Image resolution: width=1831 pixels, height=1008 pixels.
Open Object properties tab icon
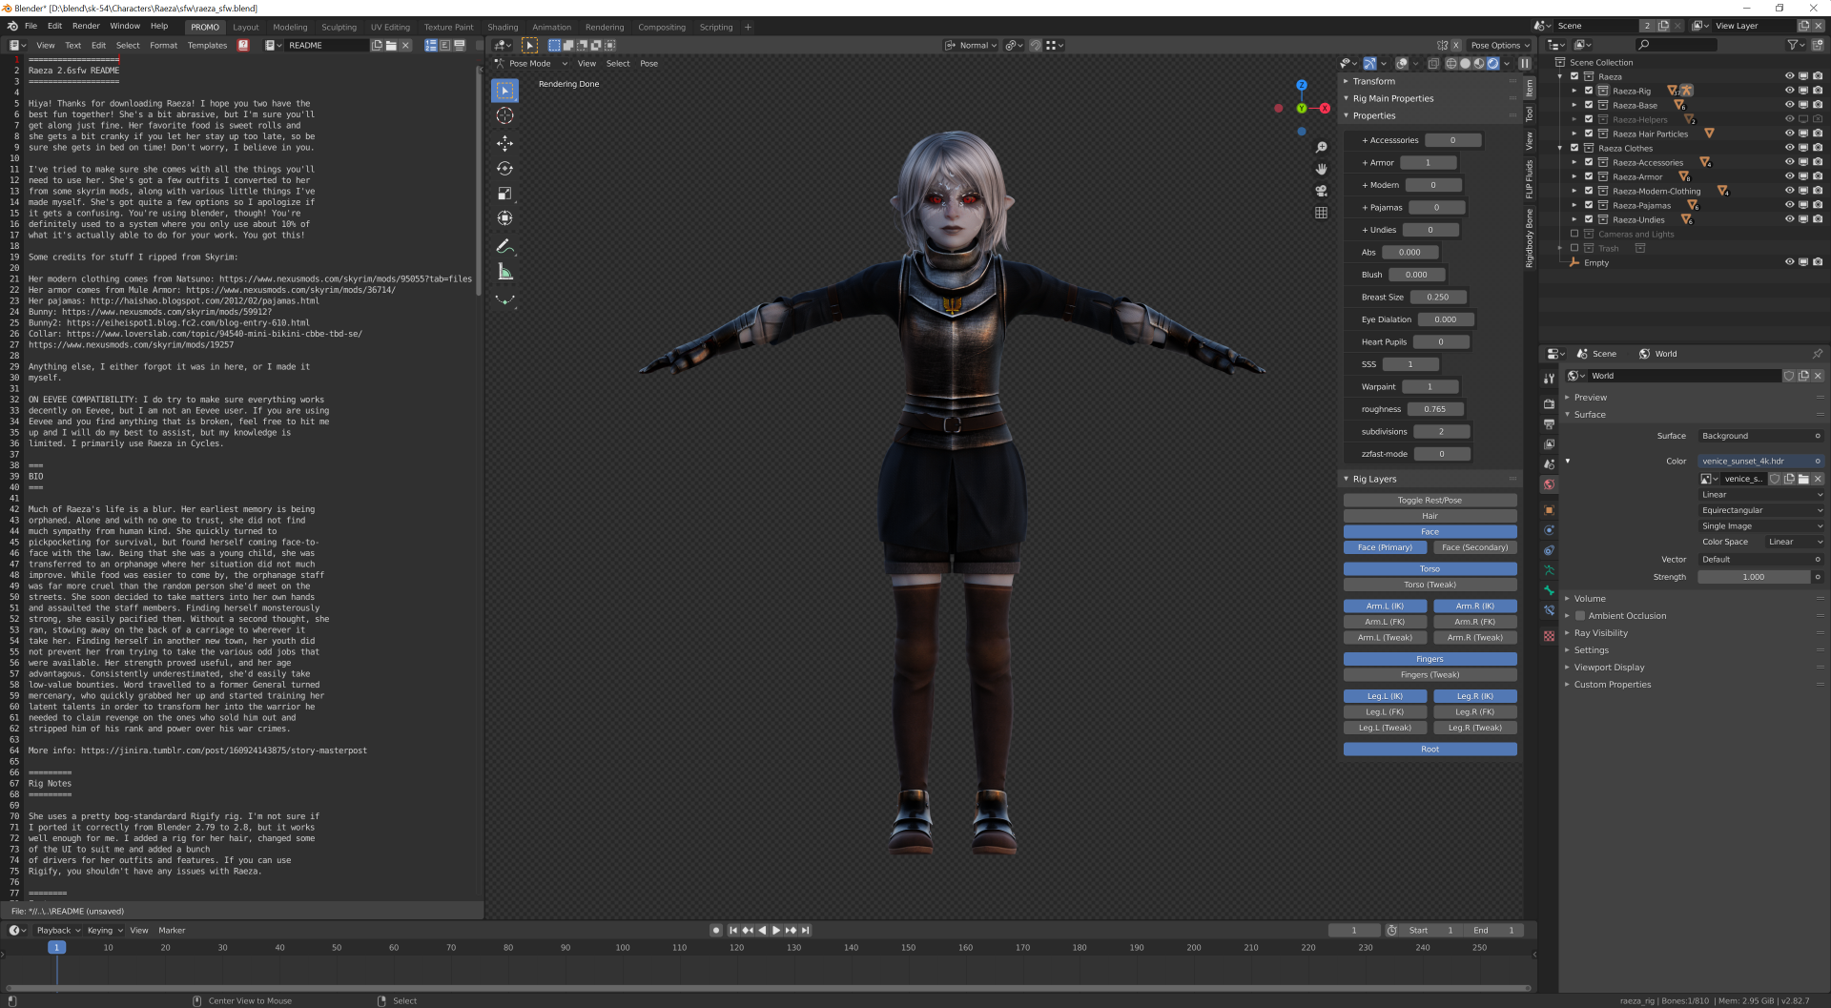(1549, 510)
